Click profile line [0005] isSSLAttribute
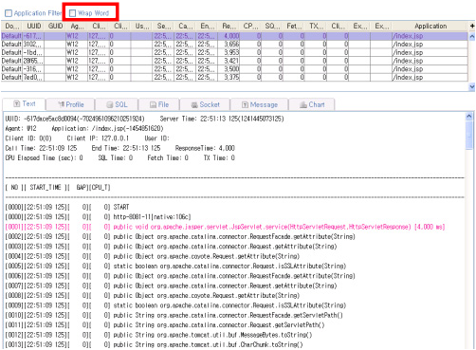Image resolution: width=476 pixels, height=350 pixels. click(175, 266)
